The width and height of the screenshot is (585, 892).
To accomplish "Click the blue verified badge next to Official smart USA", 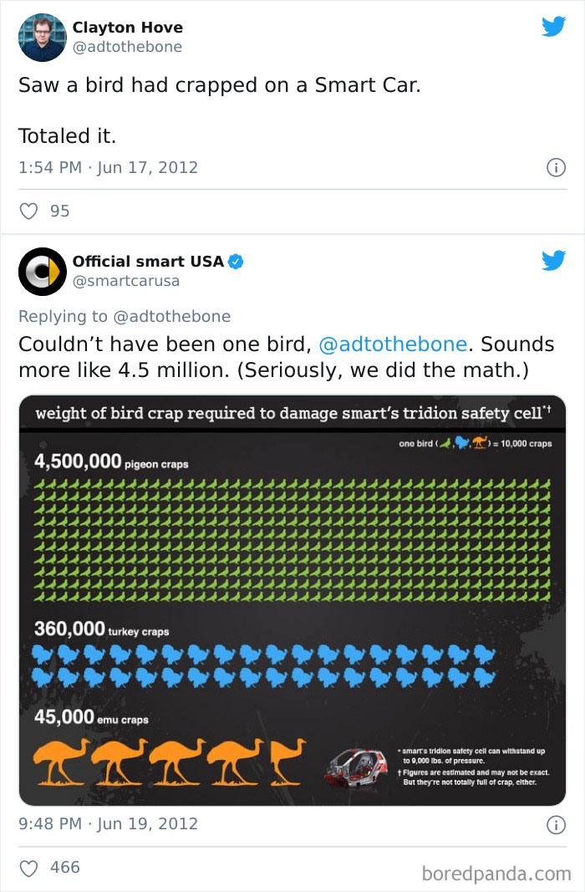I will click(x=236, y=262).
